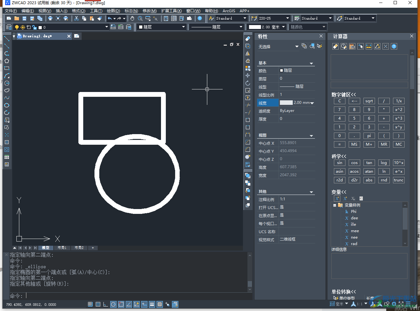Open the ArcGIS menu
420x311 pixels.
pyautogui.click(x=229, y=11)
